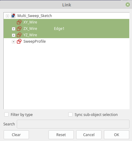
Task: Click the Reset button
Action: tap(61, 135)
